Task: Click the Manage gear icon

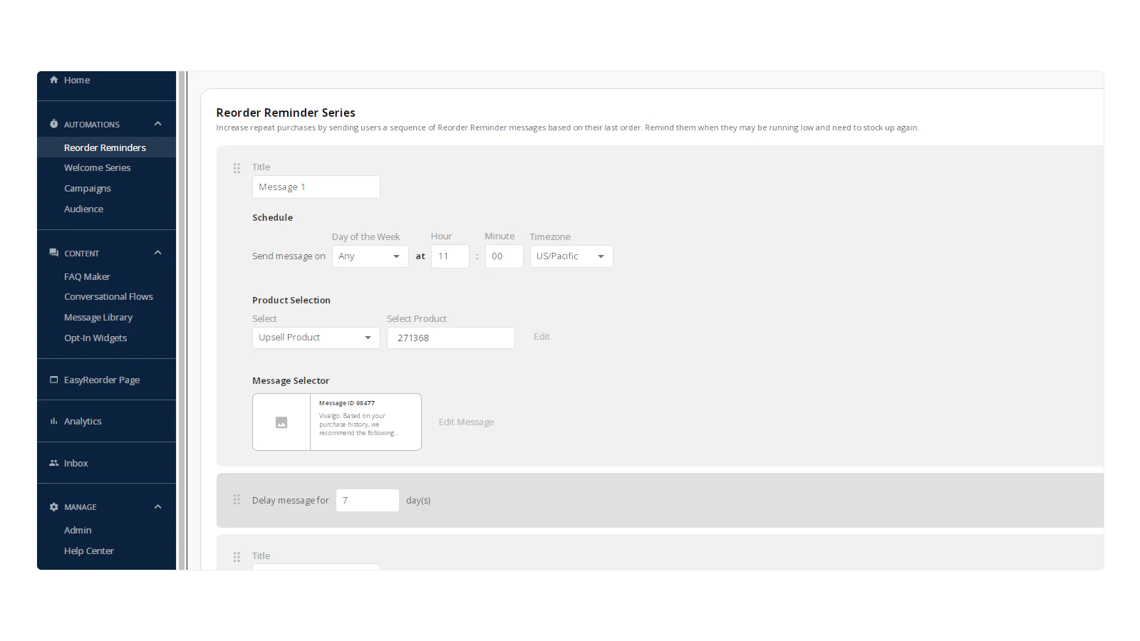Action: pyautogui.click(x=54, y=507)
